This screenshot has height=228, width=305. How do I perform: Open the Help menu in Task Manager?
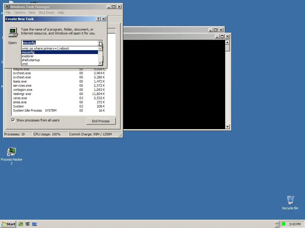pos(61,12)
